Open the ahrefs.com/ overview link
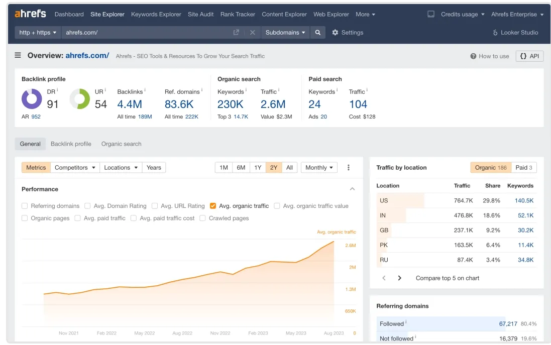551x345 pixels. click(x=87, y=56)
